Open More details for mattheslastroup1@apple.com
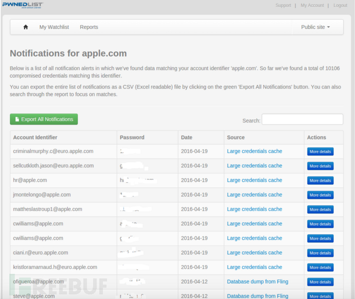The width and height of the screenshot is (355, 299). point(320,209)
